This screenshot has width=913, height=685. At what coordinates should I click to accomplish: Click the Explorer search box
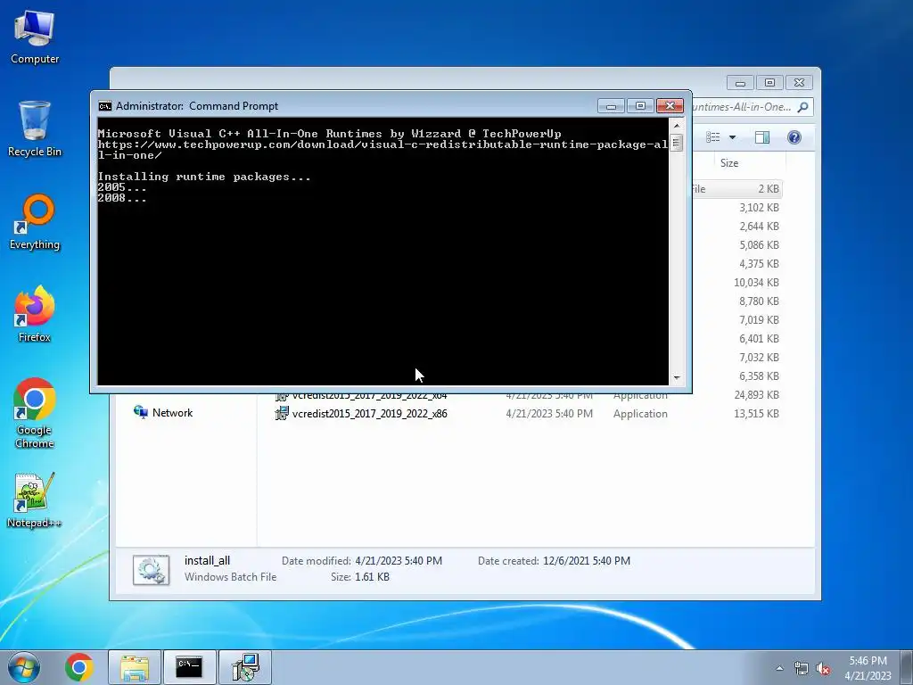pyautogui.click(x=751, y=107)
